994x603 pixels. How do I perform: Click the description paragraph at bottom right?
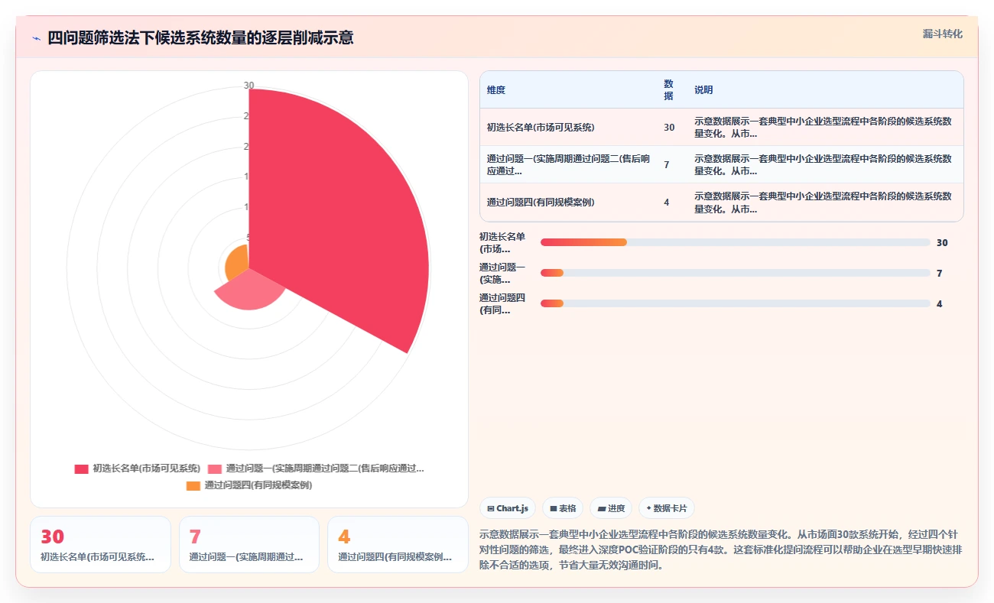(721, 550)
